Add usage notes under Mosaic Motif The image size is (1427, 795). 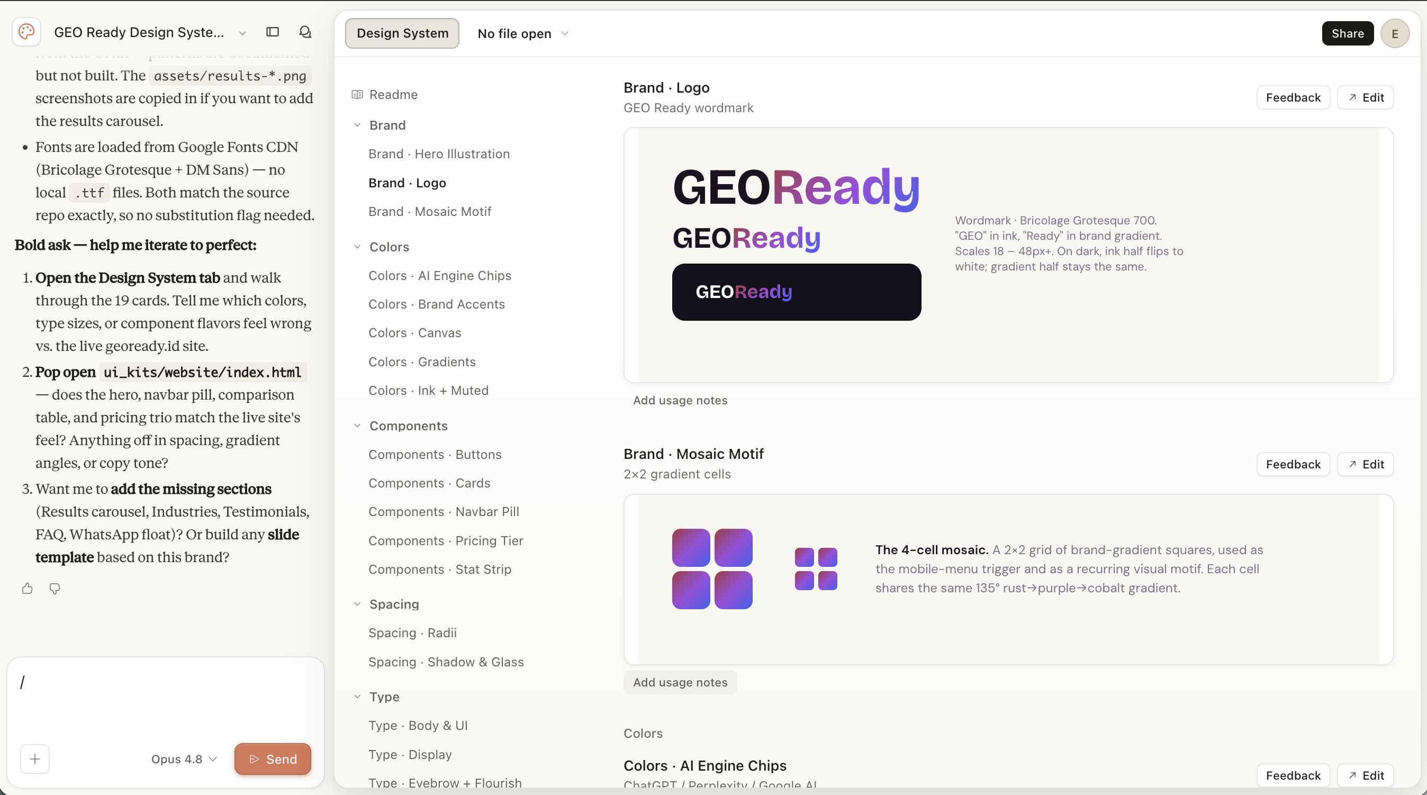coord(680,683)
